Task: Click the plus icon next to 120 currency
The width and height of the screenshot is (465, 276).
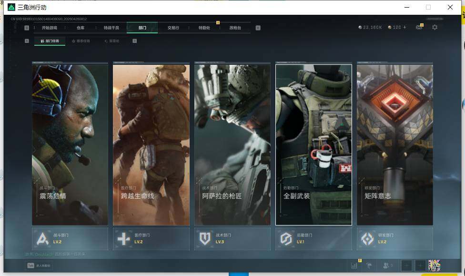Action: (405, 27)
